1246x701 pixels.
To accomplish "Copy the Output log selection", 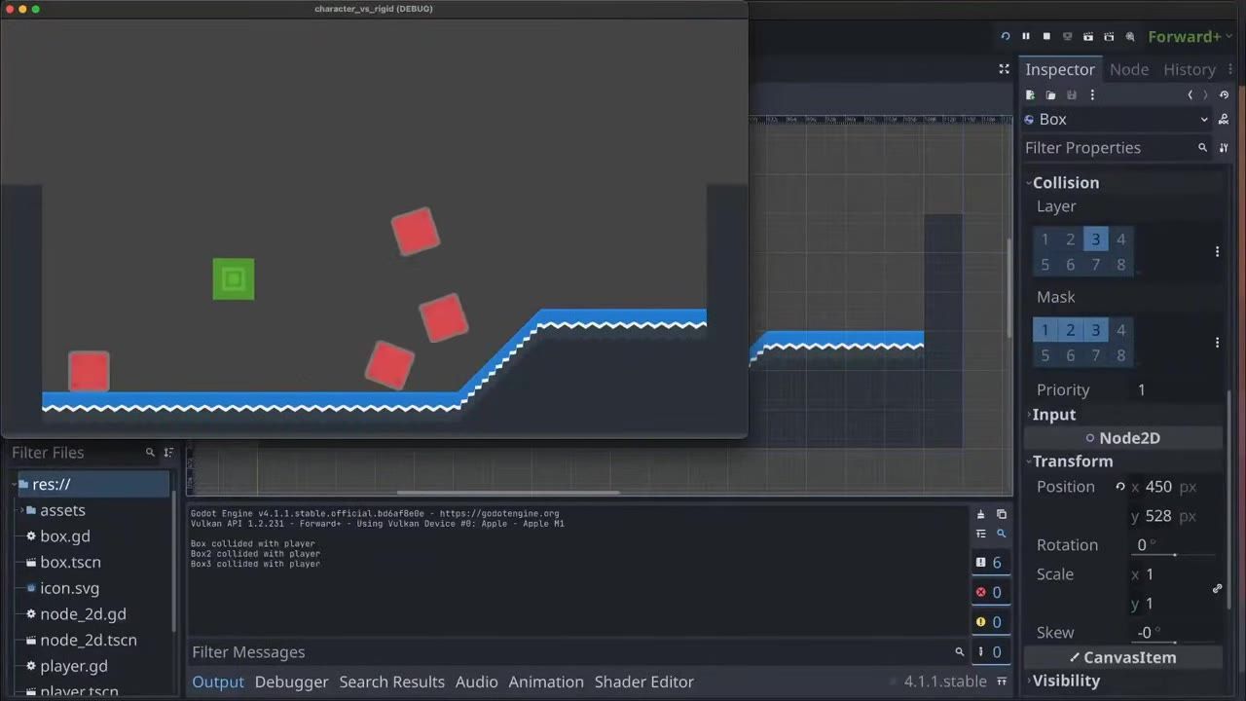I will (x=1001, y=514).
